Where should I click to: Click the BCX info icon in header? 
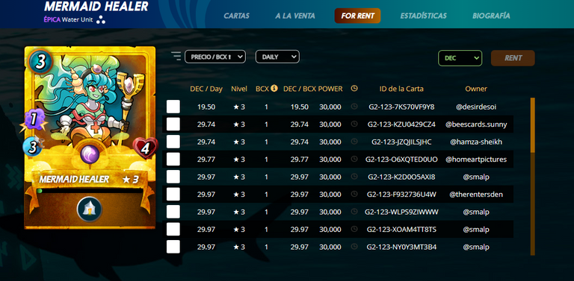tap(274, 88)
